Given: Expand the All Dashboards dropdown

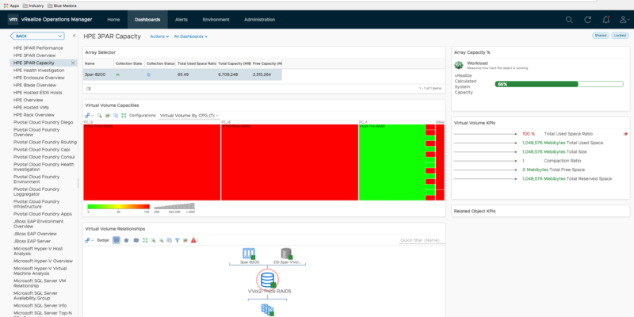Looking at the screenshot, I should 191,36.
